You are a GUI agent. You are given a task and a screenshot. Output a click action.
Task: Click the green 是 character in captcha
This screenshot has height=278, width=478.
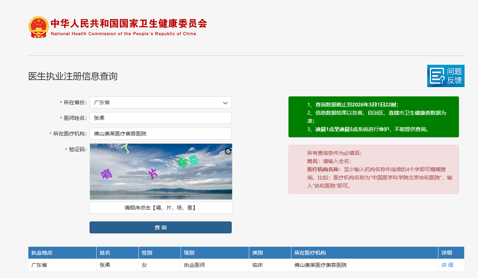(194, 160)
